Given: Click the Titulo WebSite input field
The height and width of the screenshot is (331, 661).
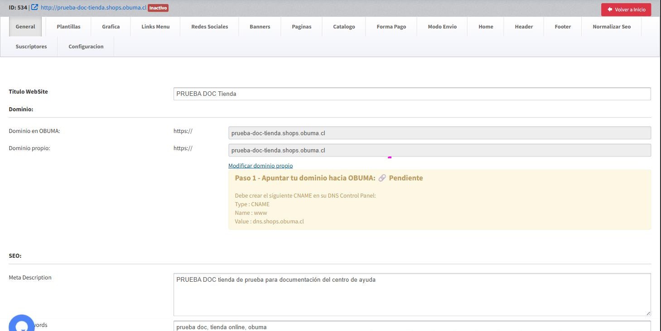Looking at the screenshot, I should tap(412, 94).
